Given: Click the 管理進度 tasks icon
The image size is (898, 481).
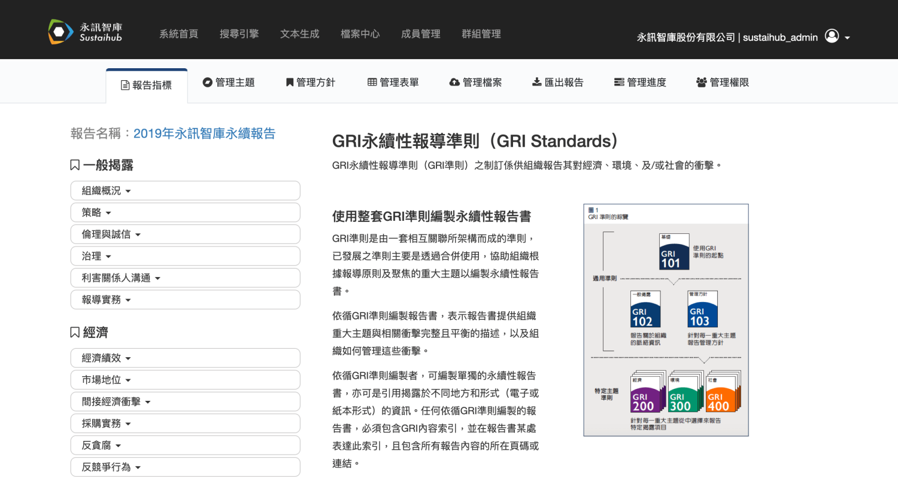Looking at the screenshot, I should (x=619, y=83).
